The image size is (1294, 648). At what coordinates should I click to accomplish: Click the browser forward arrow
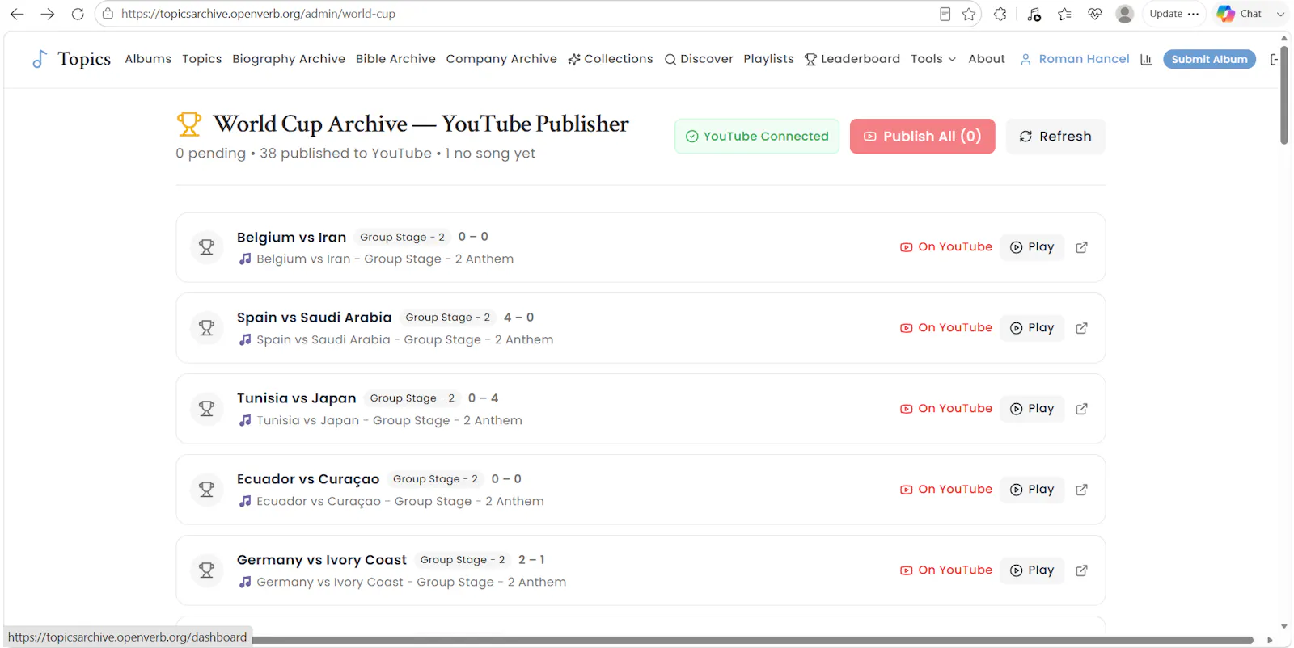click(x=48, y=14)
